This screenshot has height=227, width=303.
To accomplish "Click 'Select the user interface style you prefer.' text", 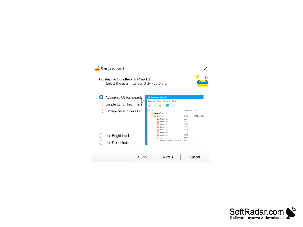I will coord(137,83).
